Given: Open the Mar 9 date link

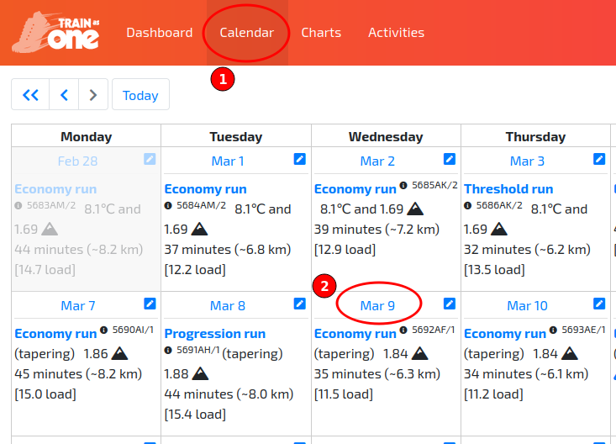Looking at the screenshot, I should (x=377, y=306).
